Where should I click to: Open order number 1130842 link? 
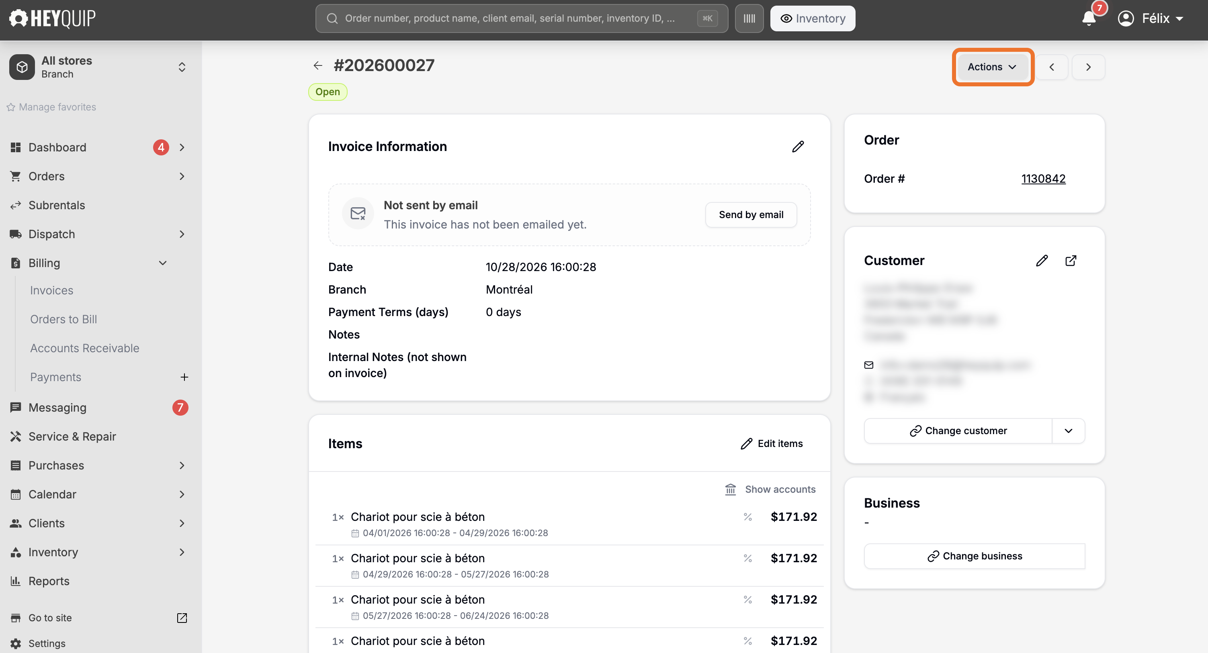pos(1043,179)
